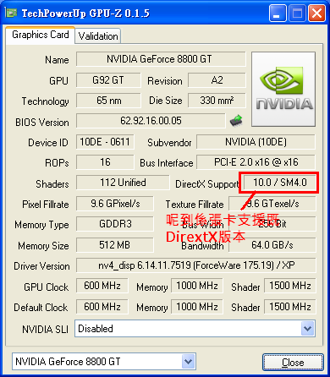Minimize the GPU-Z window
The height and width of the screenshot is (377, 330).
278,14
